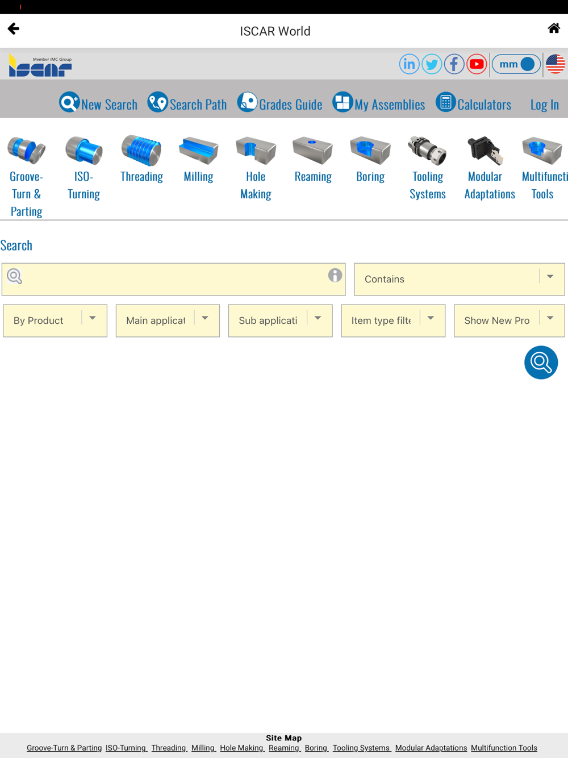Select the US flag language icon
Viewport: 568px width, 758px height.
[x=556, y=64]
